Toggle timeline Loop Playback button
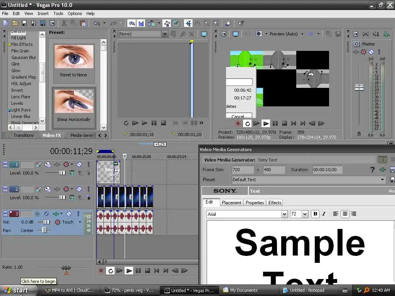The image size is (395, 296). 110,271
